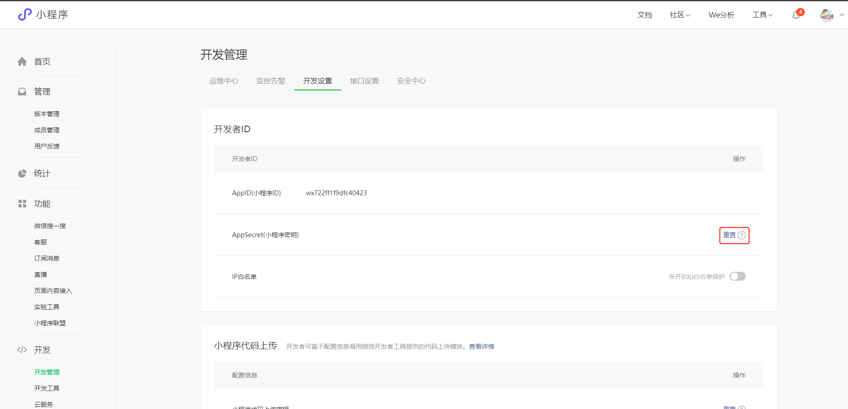Open 微信搜一搜 in the sidebar
848x409 pixels.
pos(50,226)
